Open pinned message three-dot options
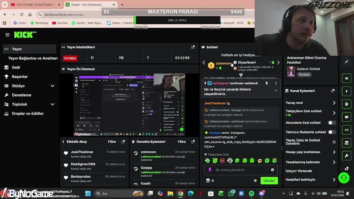 (276, 83)
